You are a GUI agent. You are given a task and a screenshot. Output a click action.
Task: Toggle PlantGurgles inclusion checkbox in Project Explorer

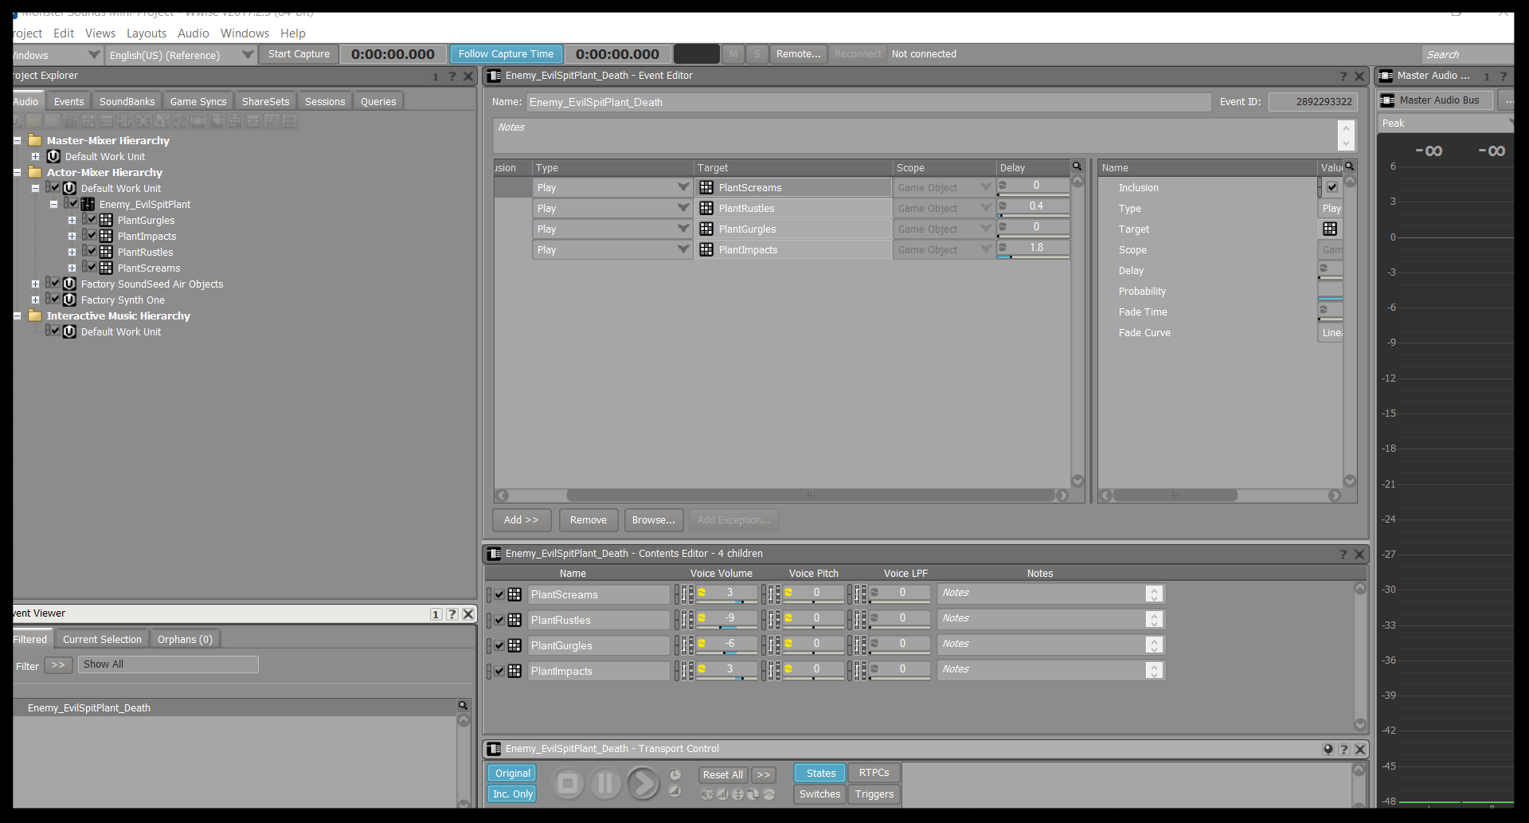tap(92, 219)
